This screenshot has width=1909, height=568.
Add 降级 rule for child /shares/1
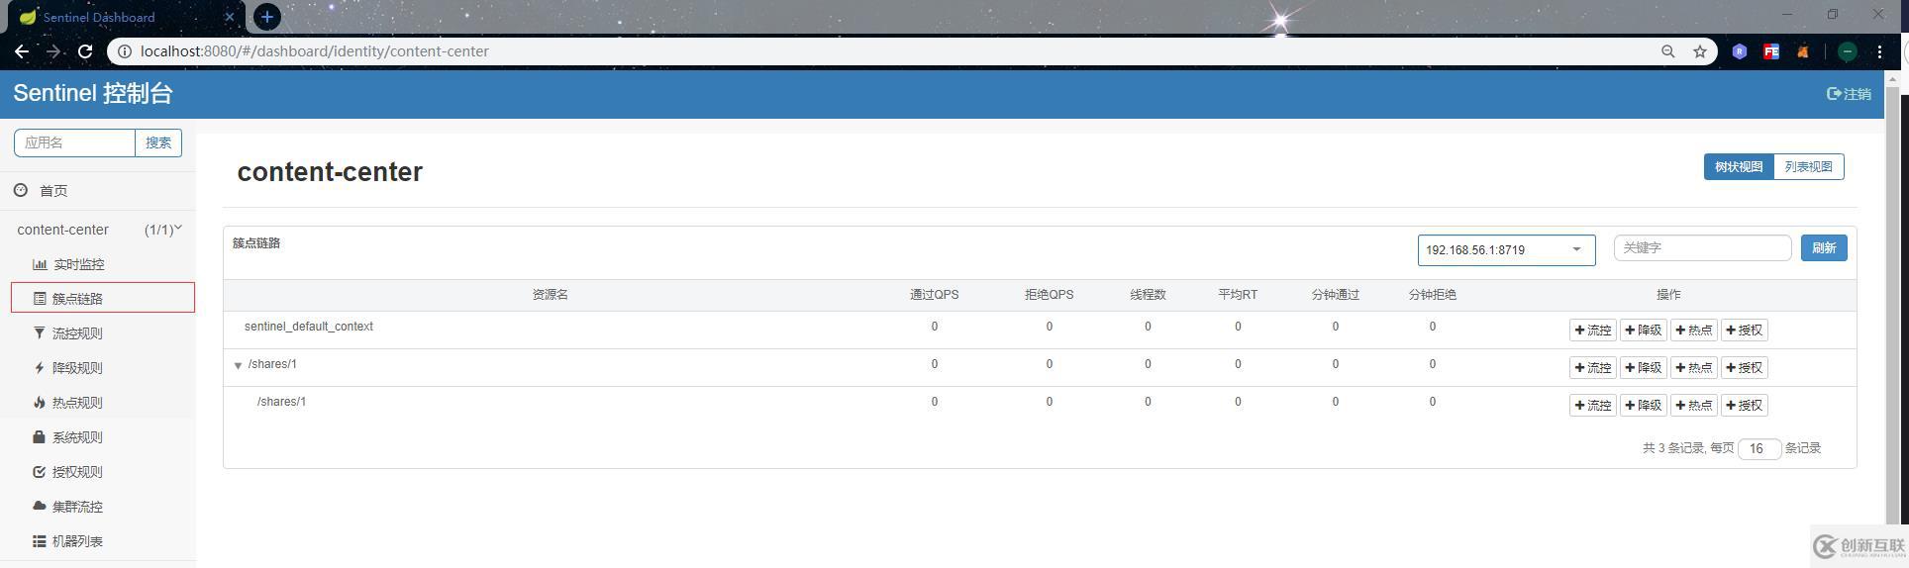(x=1644, y=406)
